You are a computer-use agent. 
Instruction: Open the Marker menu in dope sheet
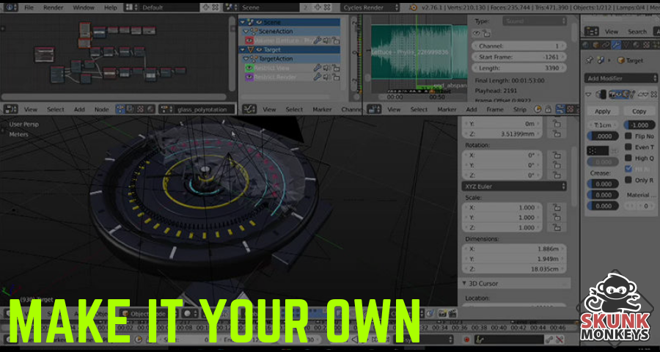[322, 109]
